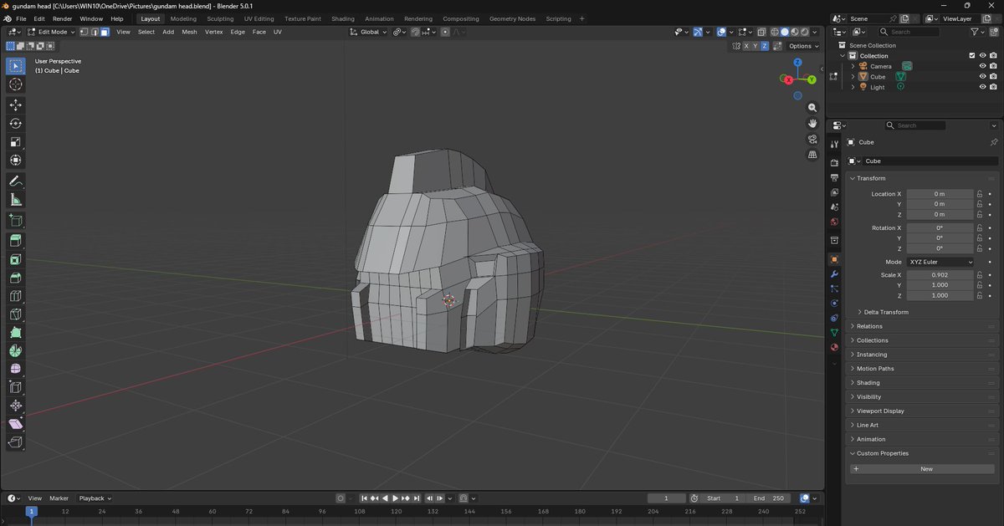Image resolution: width=1004 pixels, height=526 pixels.
Task: Play the animation in timeline
Action: point(395,498)
